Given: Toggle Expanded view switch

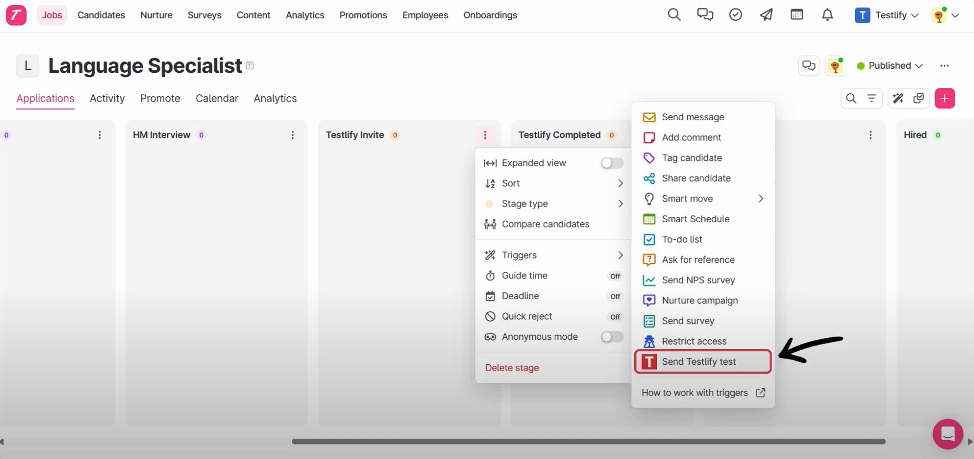Looking at the screenshot, I should coord(612,163).
